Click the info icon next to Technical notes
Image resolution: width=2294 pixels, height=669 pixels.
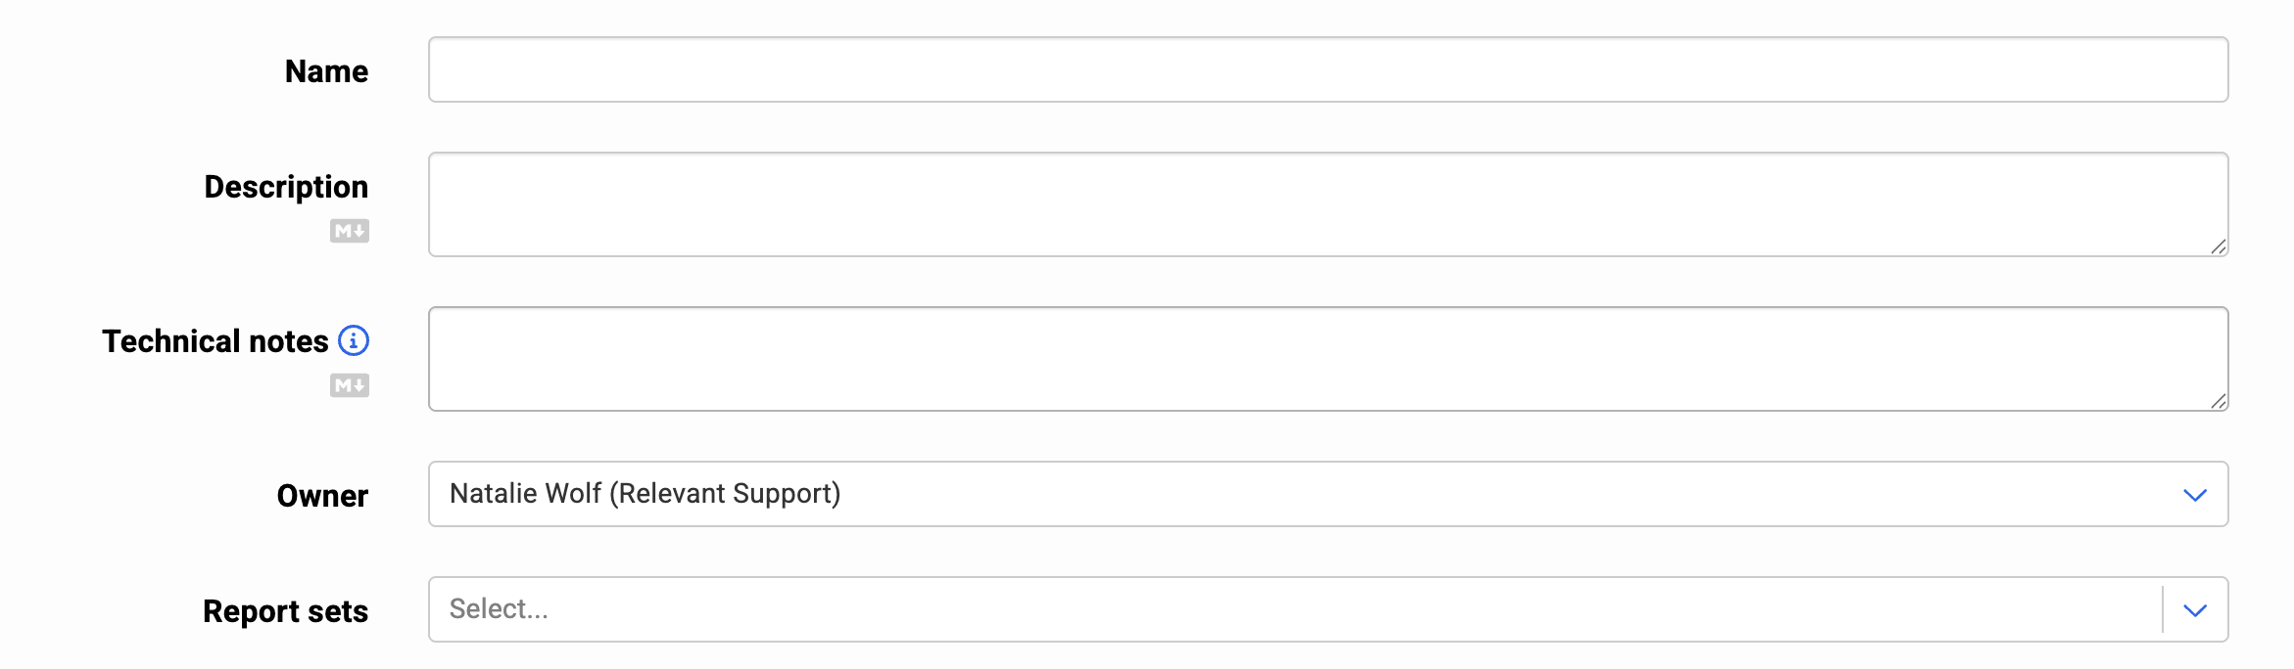pyautogui.click(x=355, y=340)
